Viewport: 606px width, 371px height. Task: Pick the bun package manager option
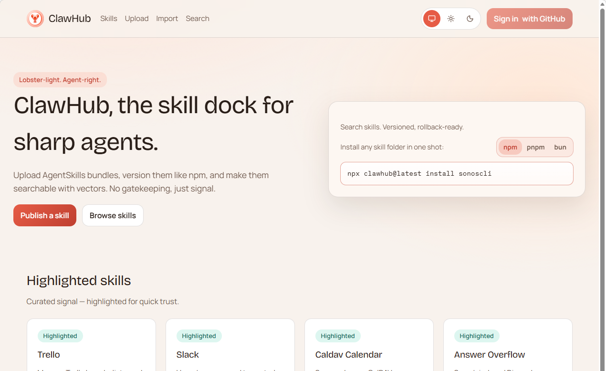click(x=560, y=147)
